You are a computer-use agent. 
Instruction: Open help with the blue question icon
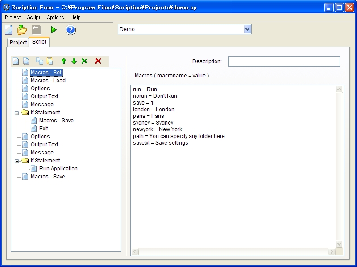tap(71, 30)
